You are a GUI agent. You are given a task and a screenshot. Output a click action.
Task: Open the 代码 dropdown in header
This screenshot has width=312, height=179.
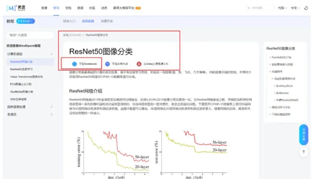282,8
